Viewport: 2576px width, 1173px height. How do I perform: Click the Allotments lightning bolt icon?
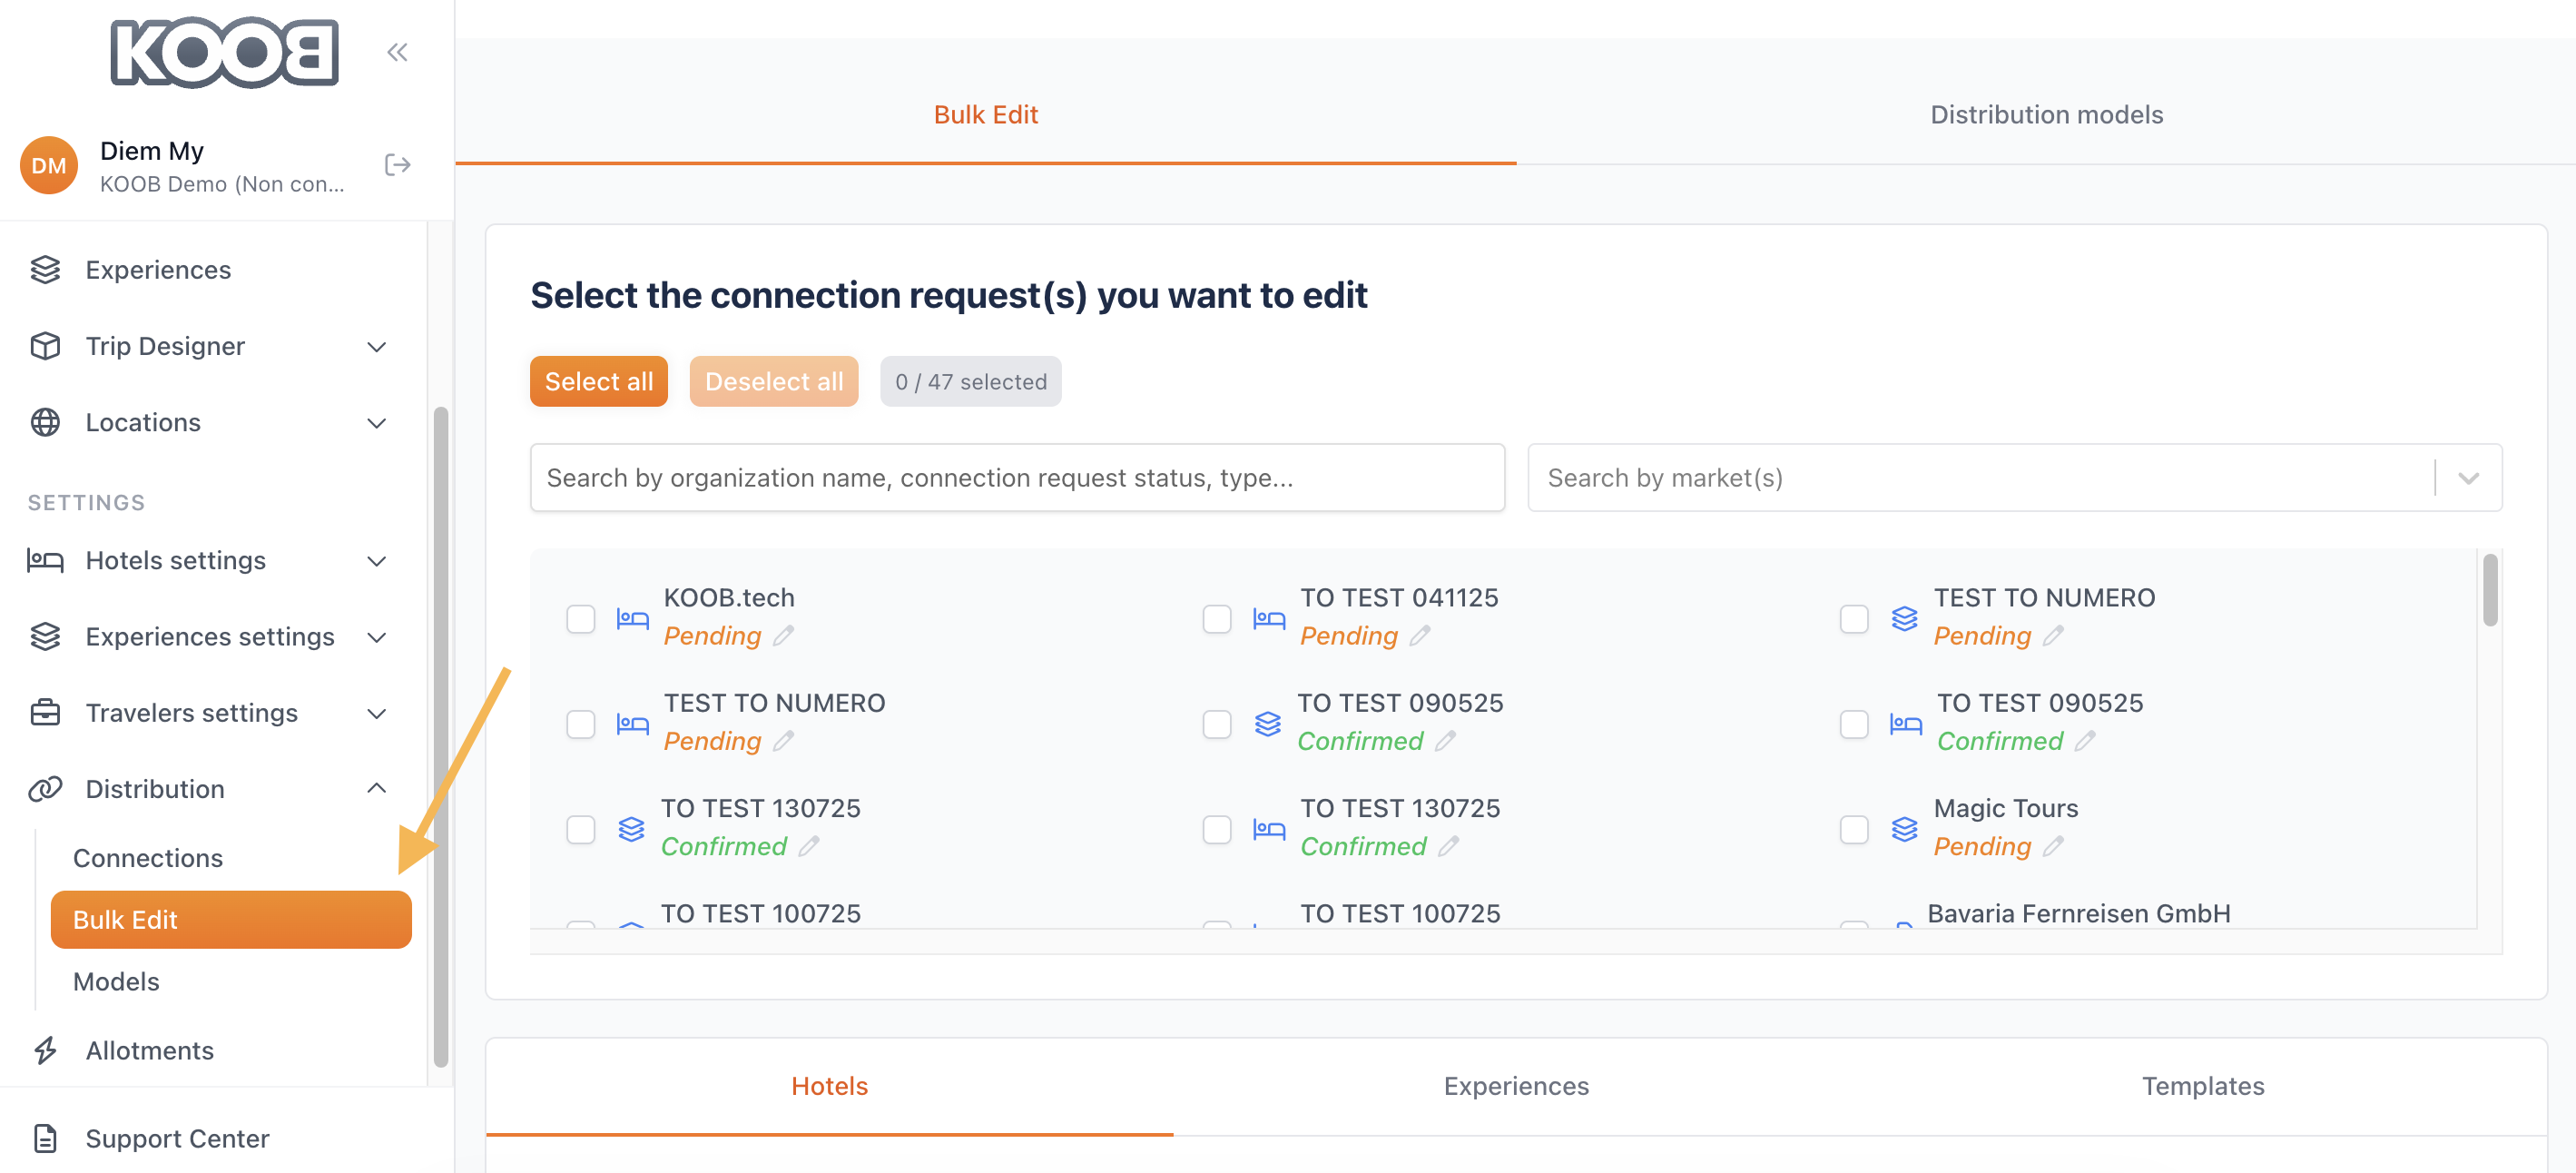(45, 1050)
